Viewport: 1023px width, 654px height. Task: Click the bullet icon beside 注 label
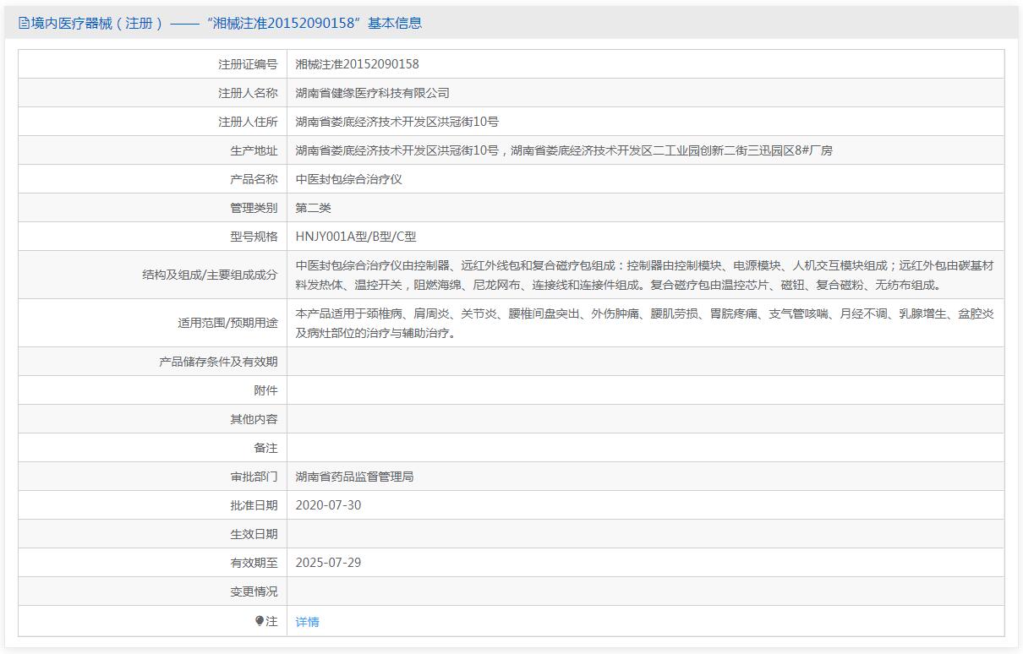260,621
